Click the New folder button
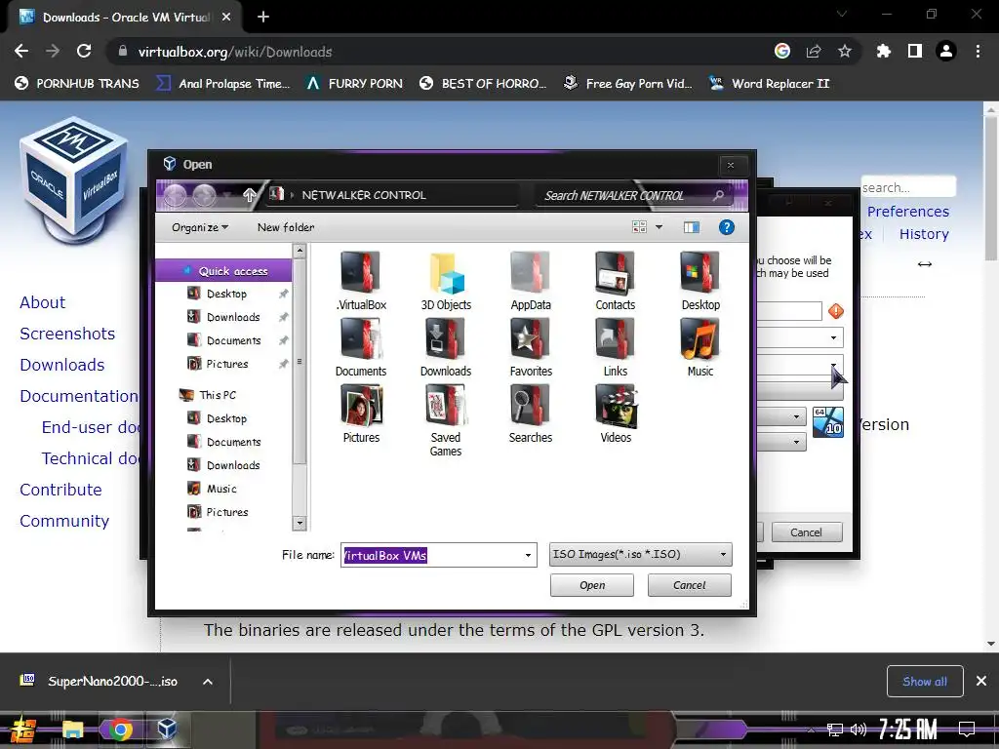Image resolution: width=999 pixels, height=749 pixels. pyautogui.click(x=286, y=227)
